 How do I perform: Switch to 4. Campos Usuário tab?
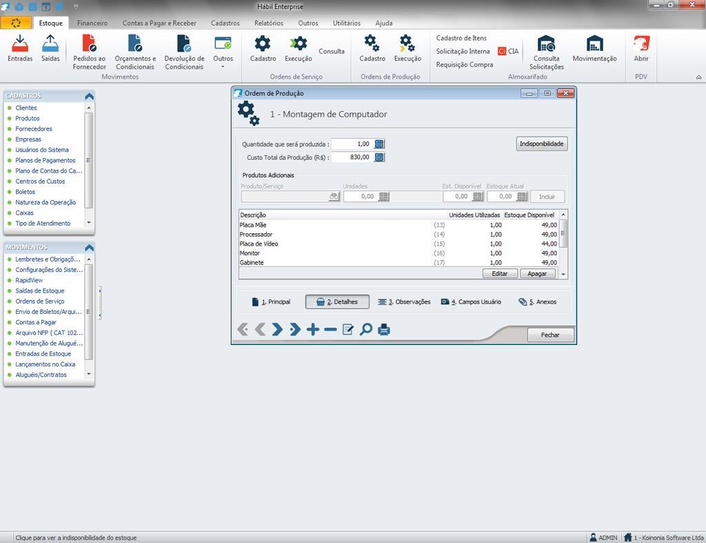471,302
